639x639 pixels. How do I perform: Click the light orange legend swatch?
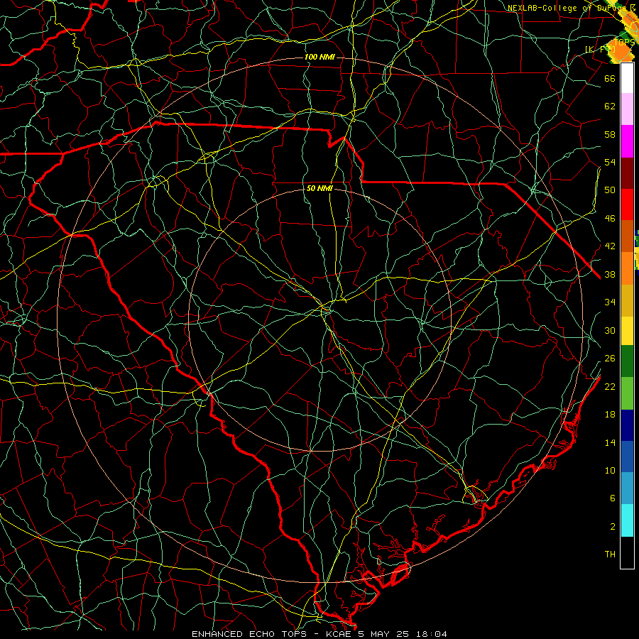tap(627, 268)
